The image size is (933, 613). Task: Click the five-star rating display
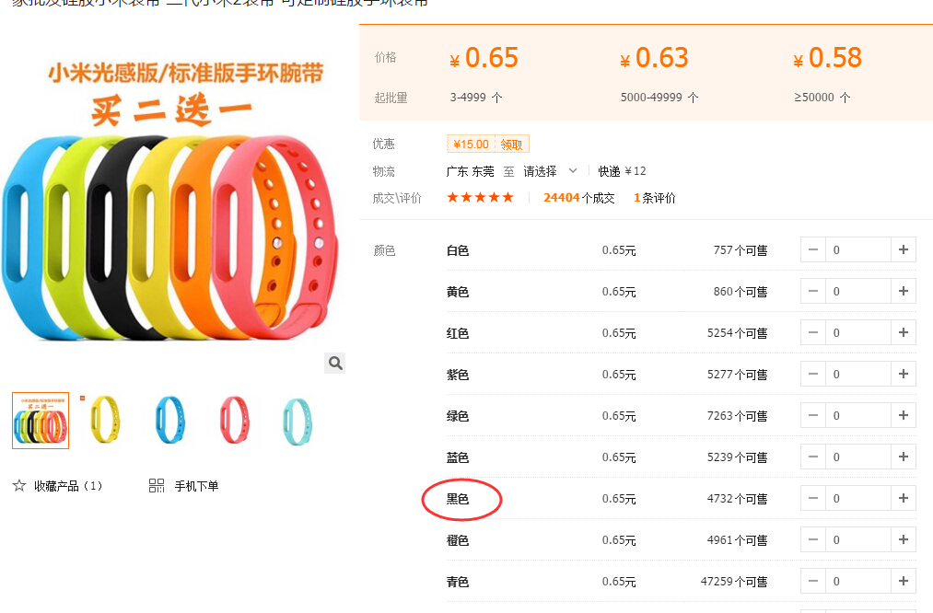coord(480,197)
